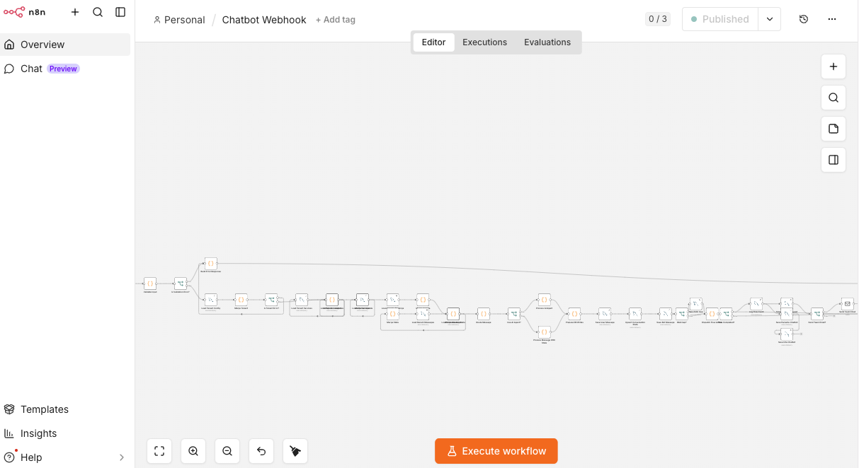Switch to the Executions tab
The width and height of the screenshot is (859, 468).
click(x=485, y=42)
